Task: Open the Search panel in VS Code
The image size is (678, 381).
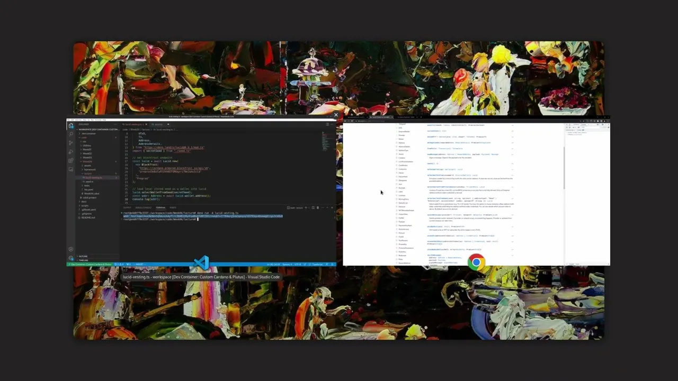Action: click(x=71, y=133)
